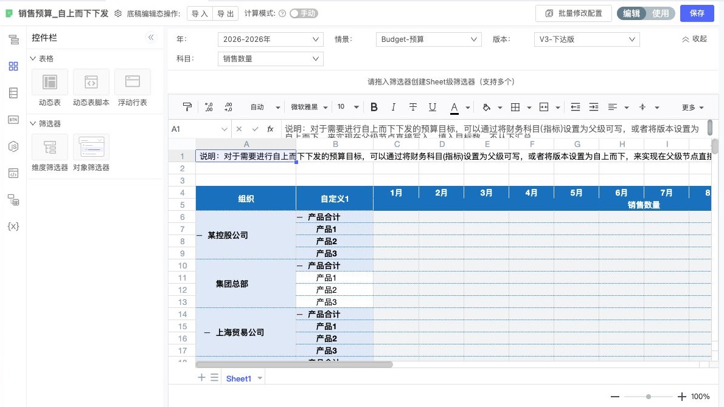Decrease decimal places icon
Image resolution: width=724 pixels, height=407 pixels.
[228, 107]
